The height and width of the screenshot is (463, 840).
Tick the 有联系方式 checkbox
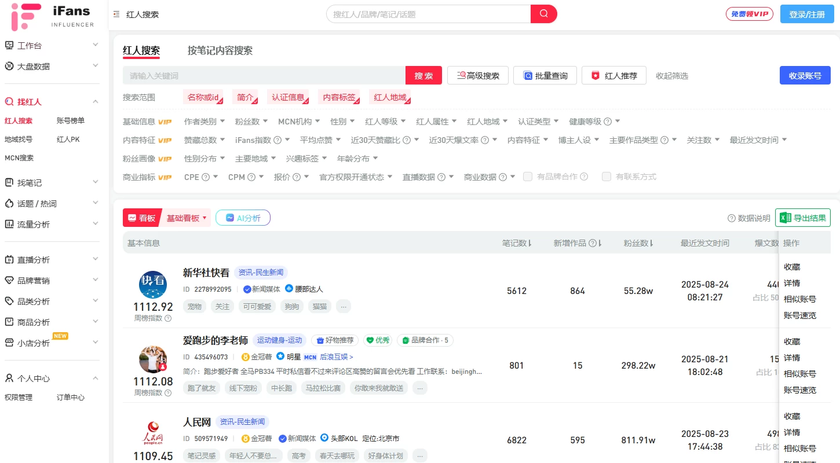(x=607, y=177)
